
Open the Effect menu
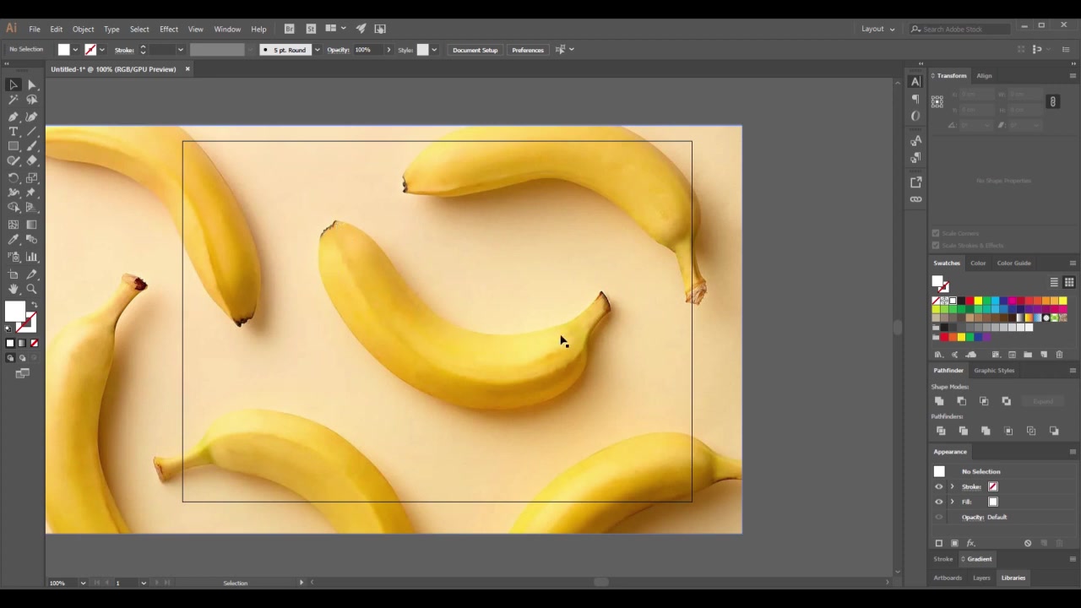tap(169, 28)
